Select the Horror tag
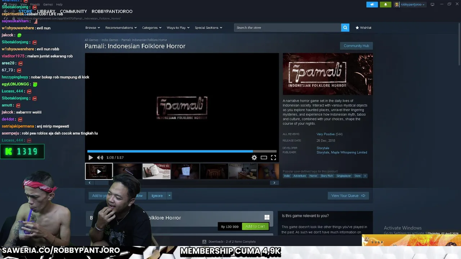This screenshot has width=461, height=259. tap(313, 176)
